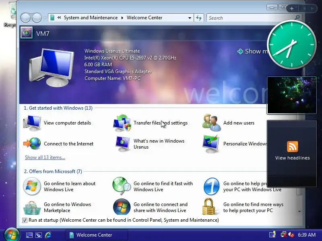Click Show Desktop in Quick Launch
This screenshot has width=322, height=241.
pyautogui.click(x=29, y=235)
